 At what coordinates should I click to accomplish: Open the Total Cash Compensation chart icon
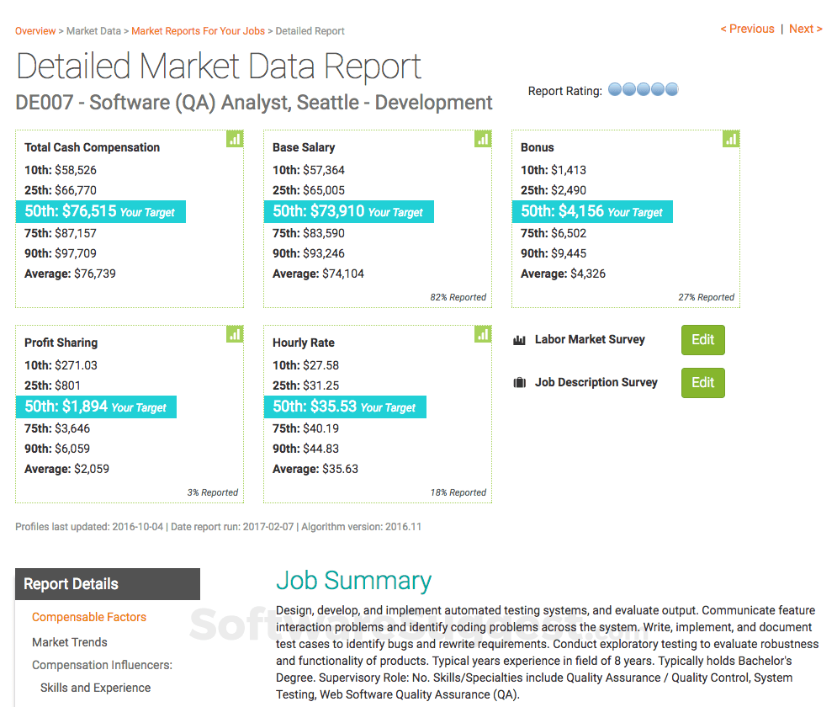234,139
